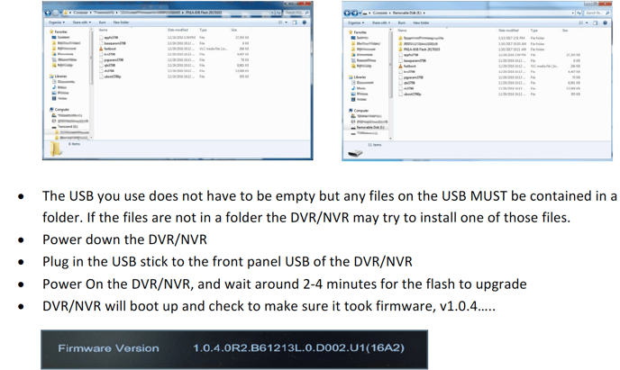Sort by Date modified column in left window
The image size is (620, 370).
[178, 30]
